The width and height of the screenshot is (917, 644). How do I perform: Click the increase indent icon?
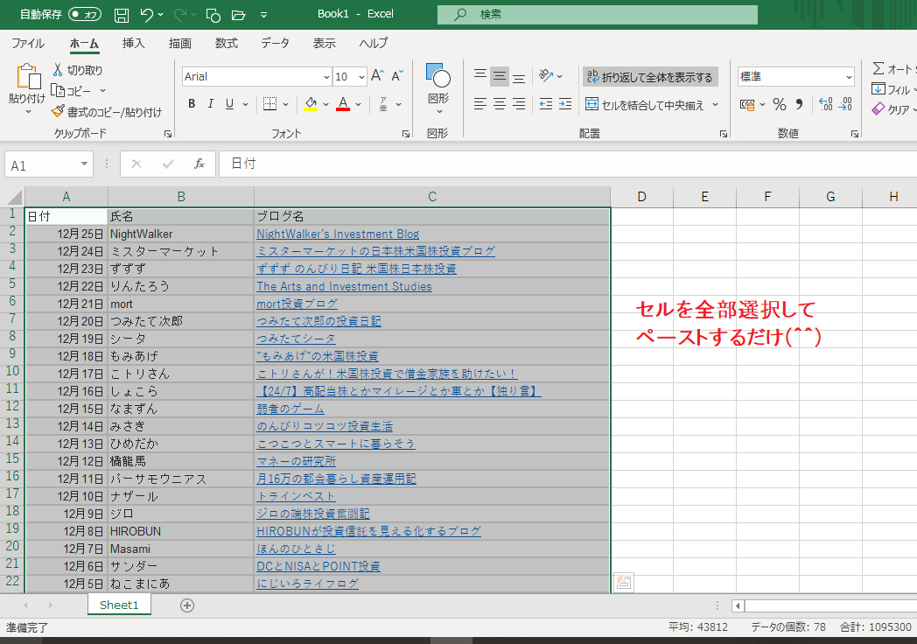pyautogui.click(x=565, y=104)
